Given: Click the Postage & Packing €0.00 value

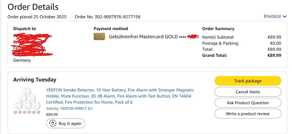Looking at the screenshot, I should [275, 43].
